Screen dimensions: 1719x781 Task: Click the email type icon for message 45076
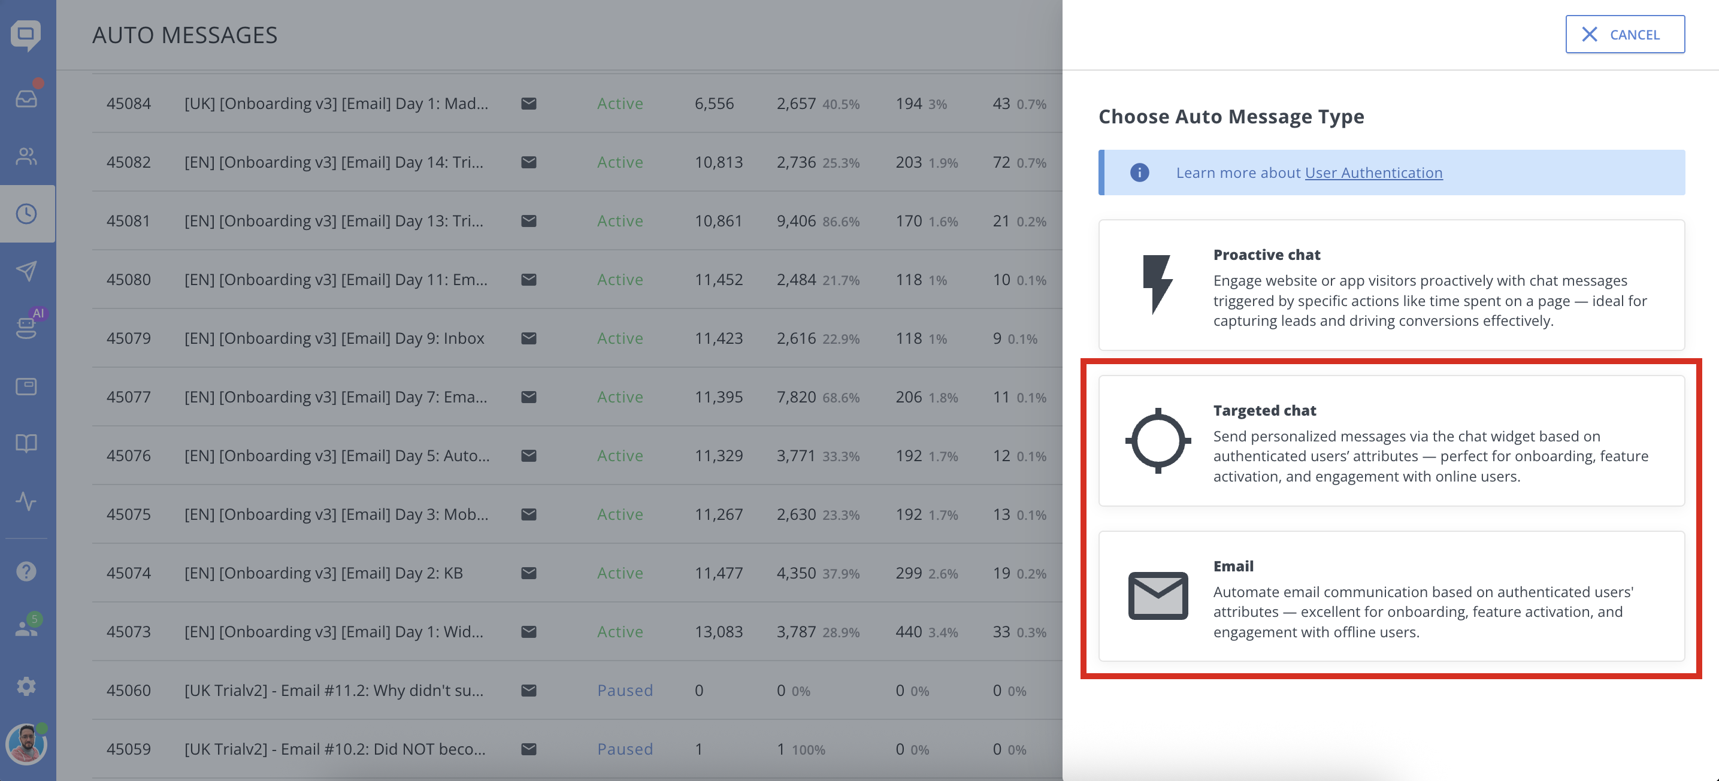[x=528, y=456]
